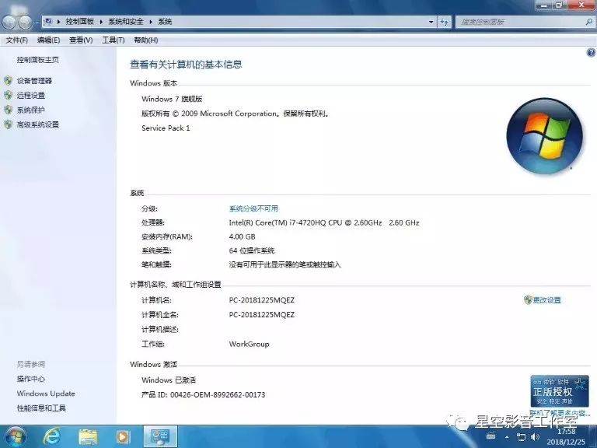597x448 pixels.
Task: Click the shield icon beside 更改设置
Action: coord(528,299)
